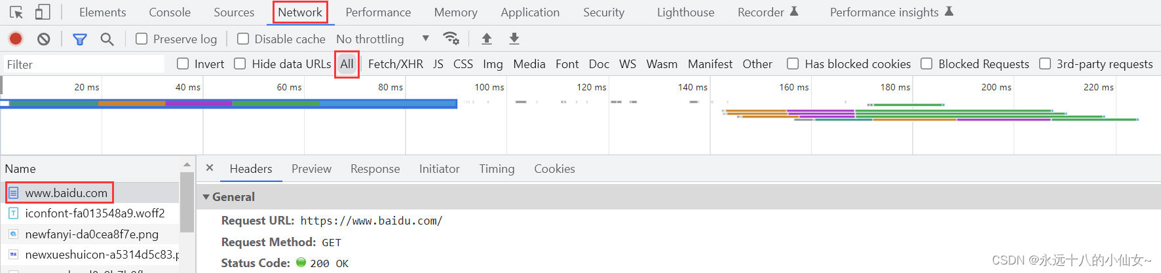Viewport: 1161px width, 273px height.
Task: Open the Initiator detail tab
Action: [x=439, y=169]
